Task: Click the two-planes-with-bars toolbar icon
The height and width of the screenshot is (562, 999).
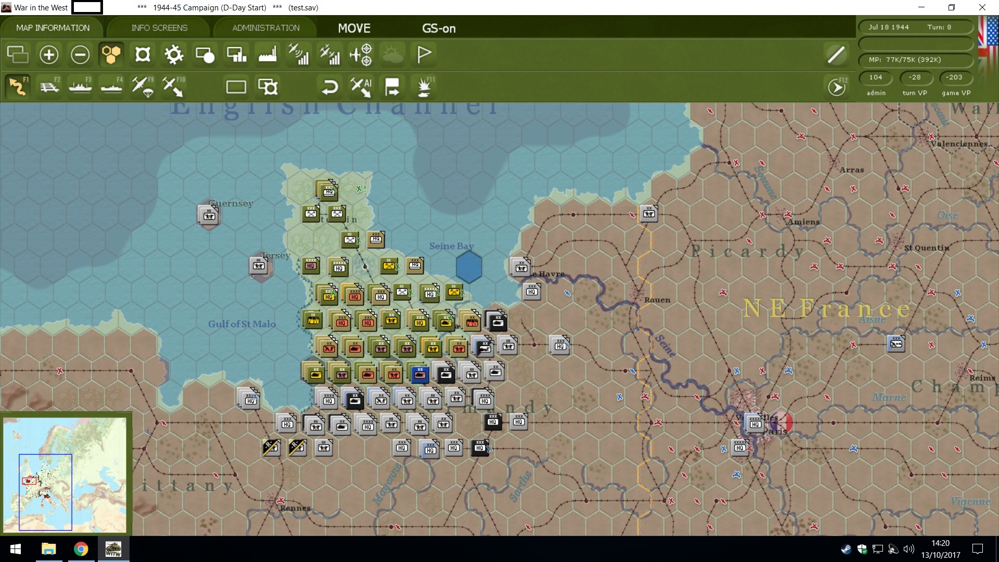Action: click(330, 54)
